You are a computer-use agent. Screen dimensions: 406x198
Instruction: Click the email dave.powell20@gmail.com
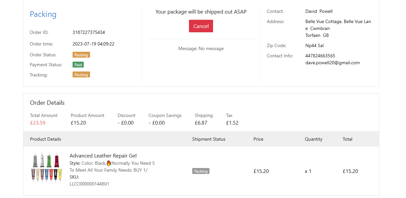click(x=332, y=63)
